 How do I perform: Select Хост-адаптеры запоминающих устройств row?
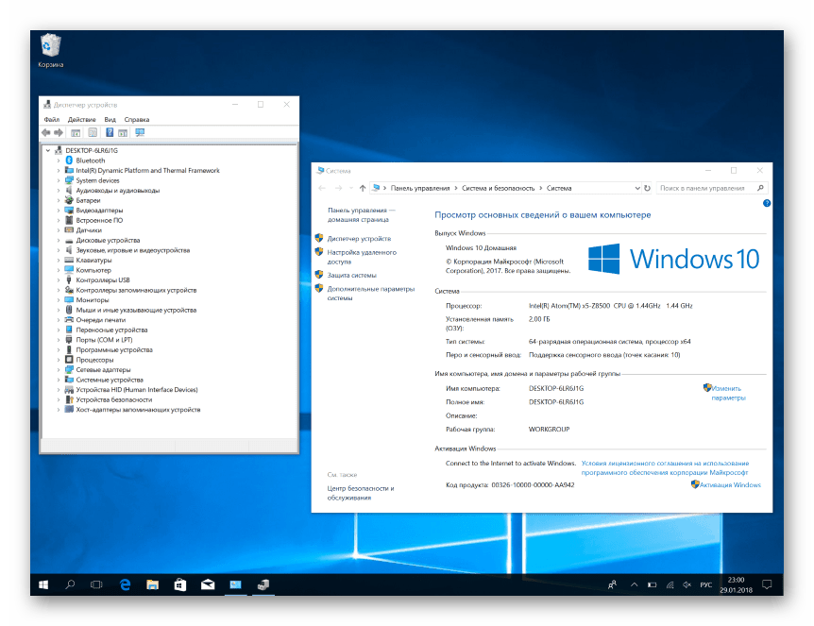coord(138,410)
